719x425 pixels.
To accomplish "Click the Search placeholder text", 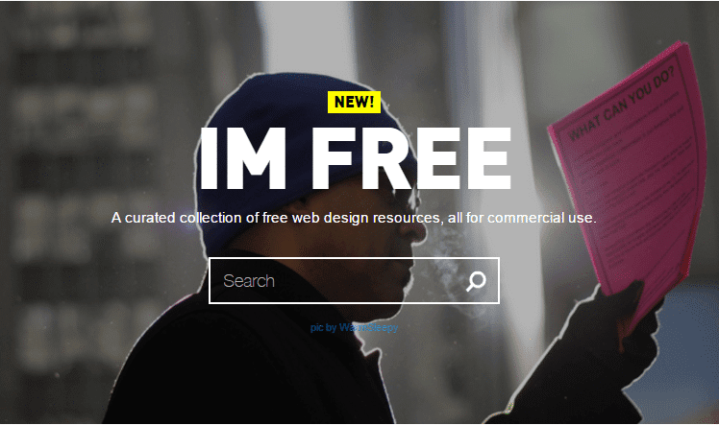I will coord(249,281).
